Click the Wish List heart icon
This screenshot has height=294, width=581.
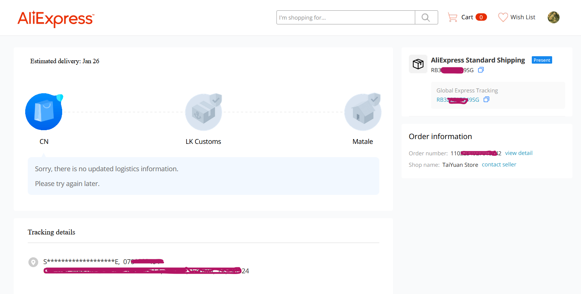pyautogui.click(x=503, y=17)
